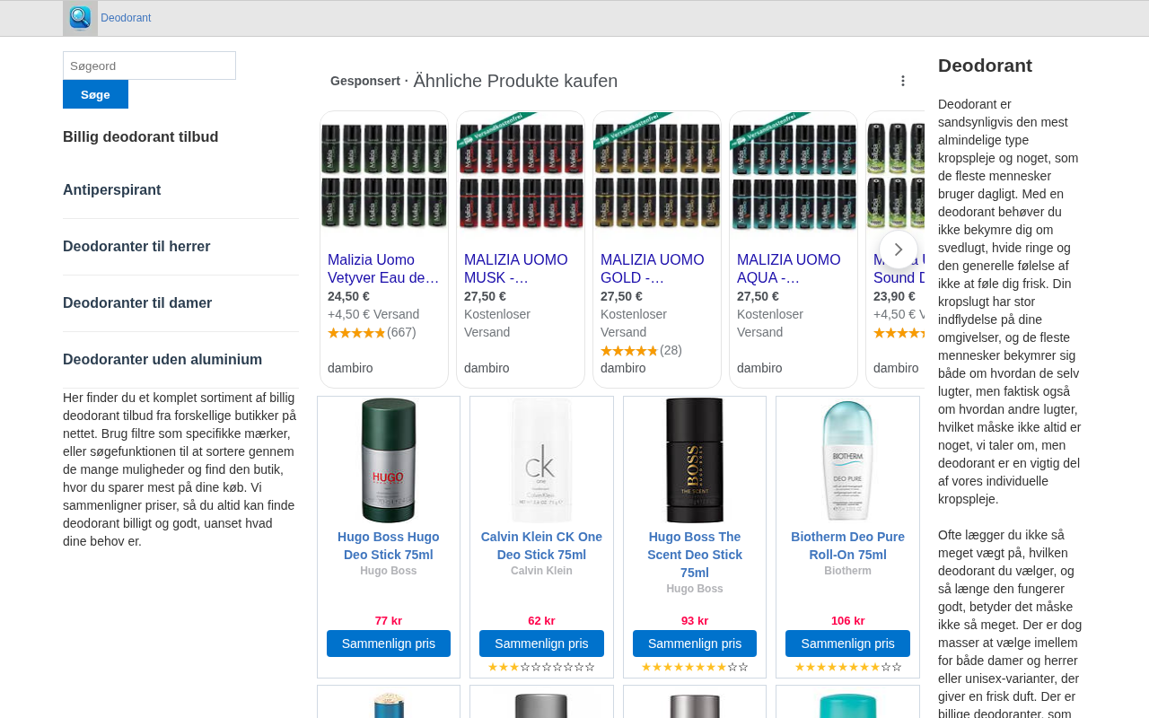Compare prices for Biotherm Deo Pure

tap(847, 644)
